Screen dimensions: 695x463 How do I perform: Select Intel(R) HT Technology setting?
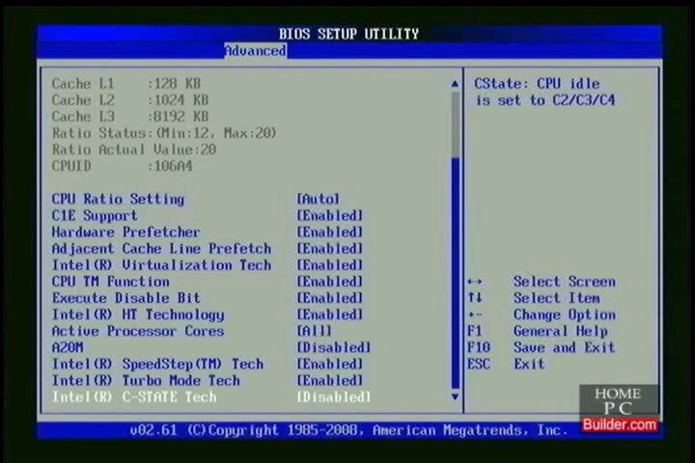[x=138, y=314]
